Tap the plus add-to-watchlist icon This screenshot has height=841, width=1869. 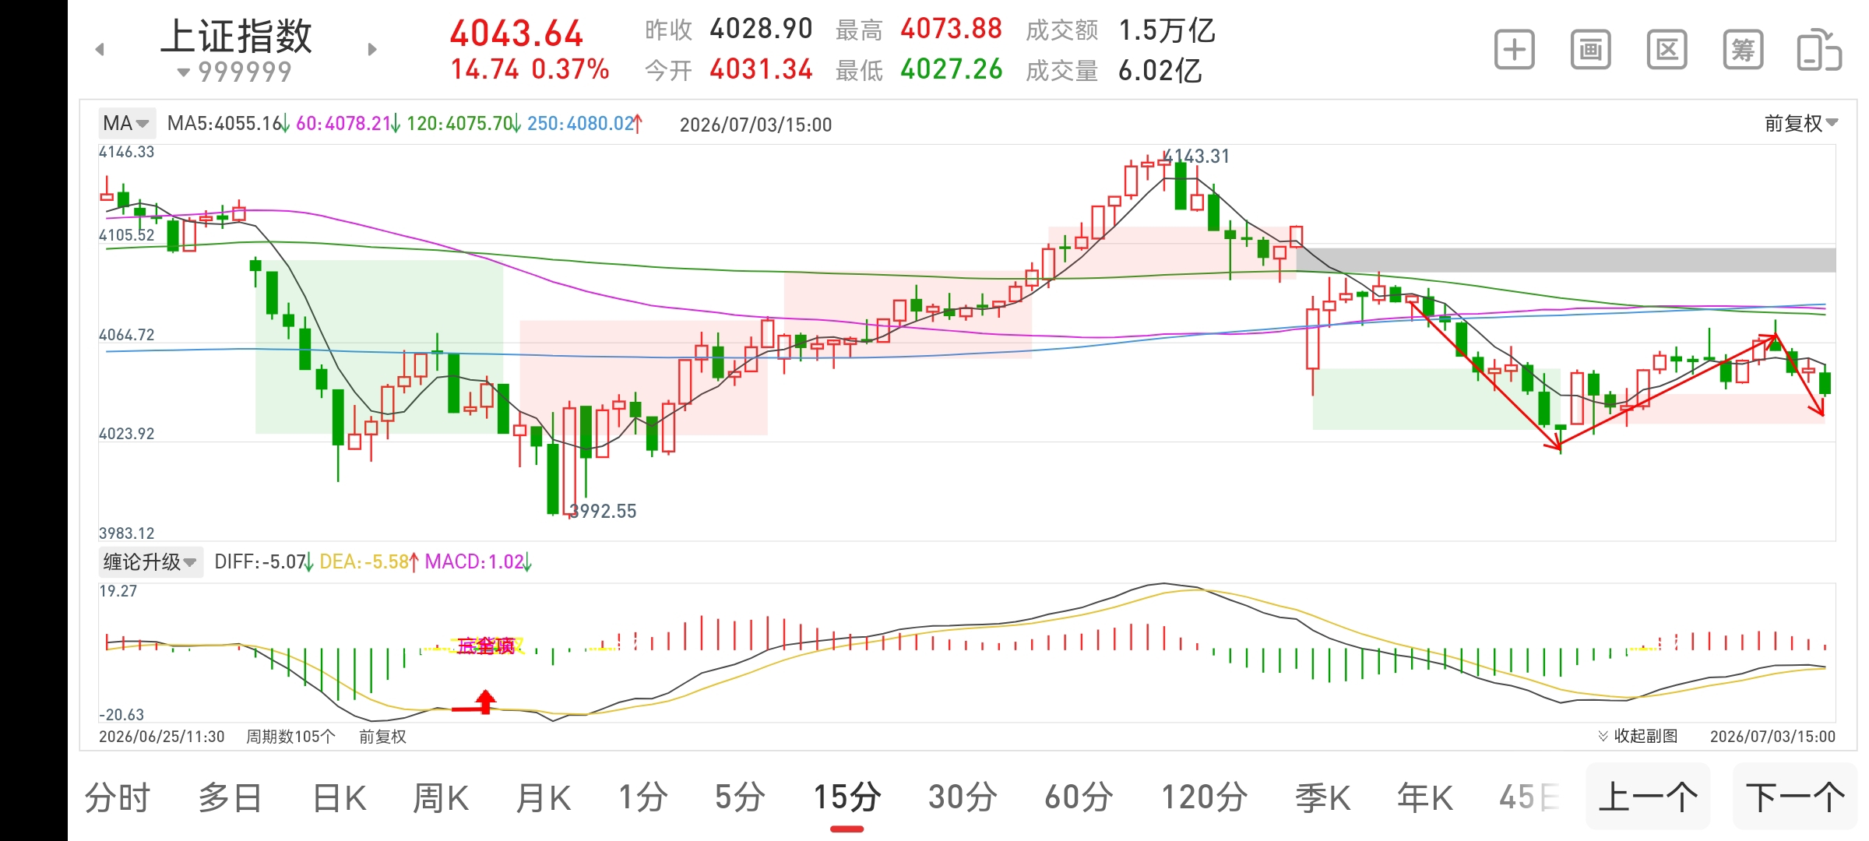pos(1514,51)
